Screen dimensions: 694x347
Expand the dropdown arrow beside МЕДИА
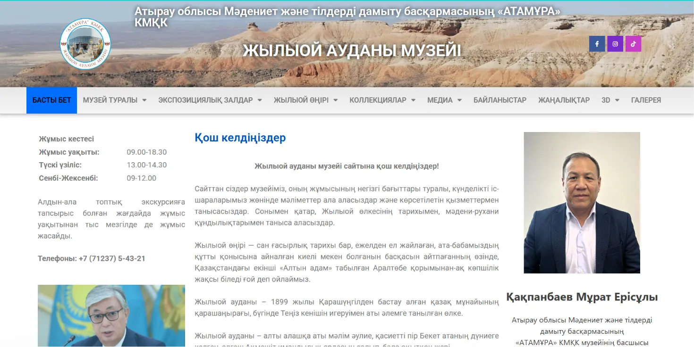459,100
